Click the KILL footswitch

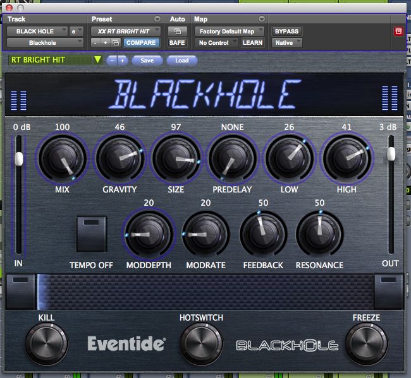[x=46, y=344]
